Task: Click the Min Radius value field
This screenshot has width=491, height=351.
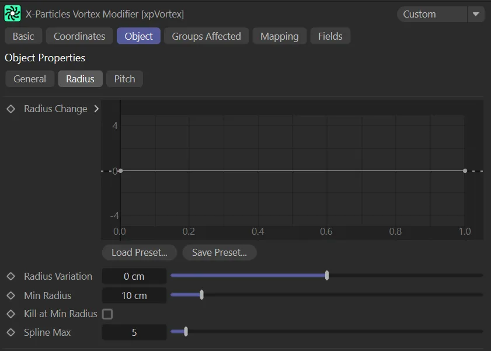Action: coord(134,296)
